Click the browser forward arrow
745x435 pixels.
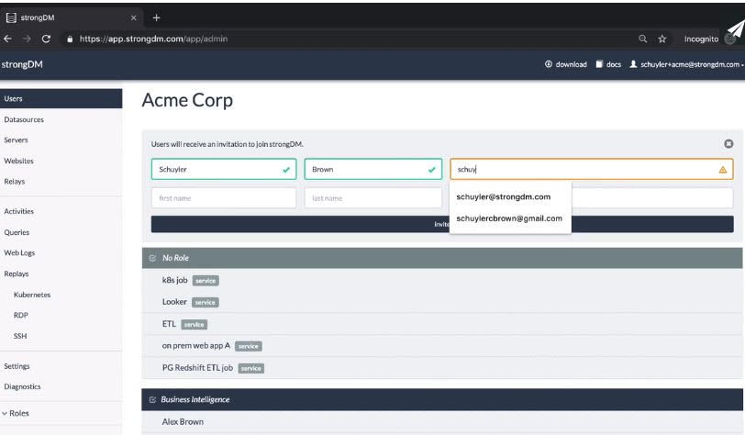tap(27, 39)
